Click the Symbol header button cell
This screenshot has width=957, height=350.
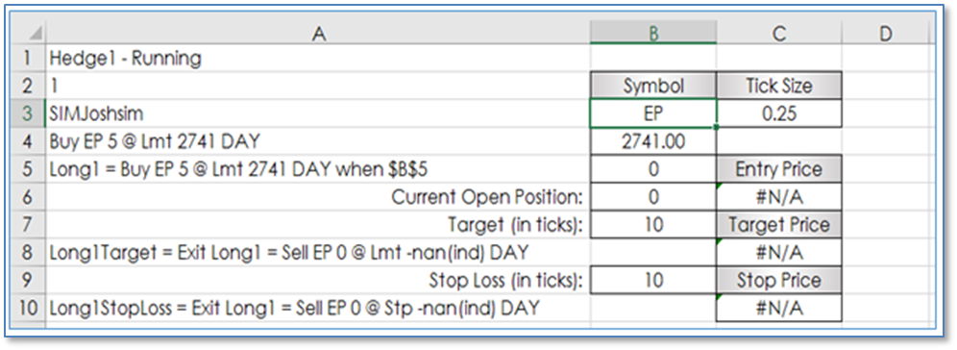tap(653, 87)
